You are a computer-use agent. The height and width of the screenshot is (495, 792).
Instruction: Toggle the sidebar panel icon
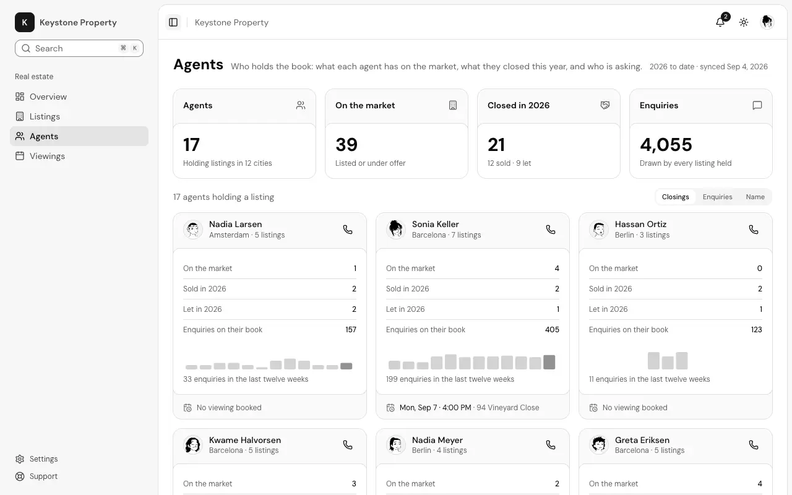(173, 22)
